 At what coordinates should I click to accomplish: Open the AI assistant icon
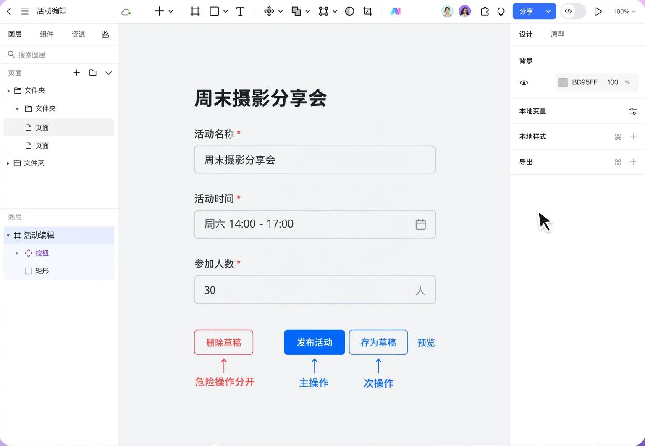tap(395, 11)
